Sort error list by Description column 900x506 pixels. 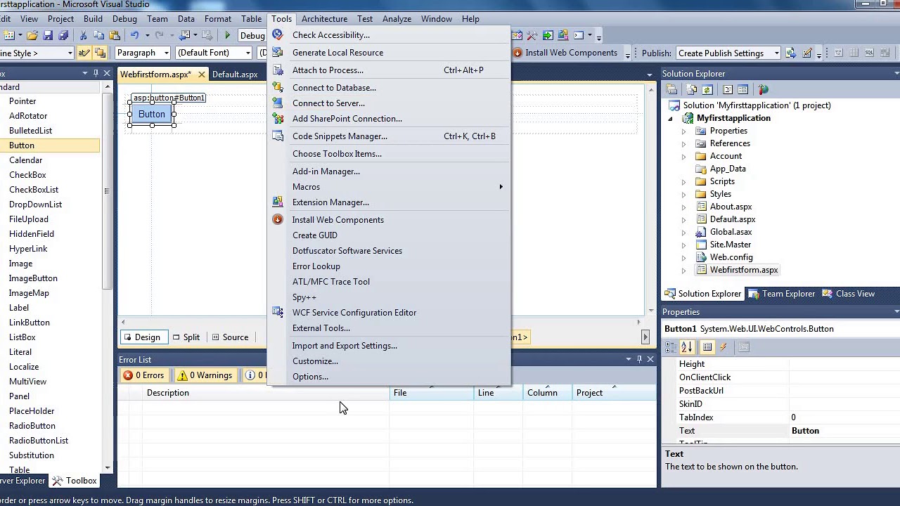coord(266,393)
